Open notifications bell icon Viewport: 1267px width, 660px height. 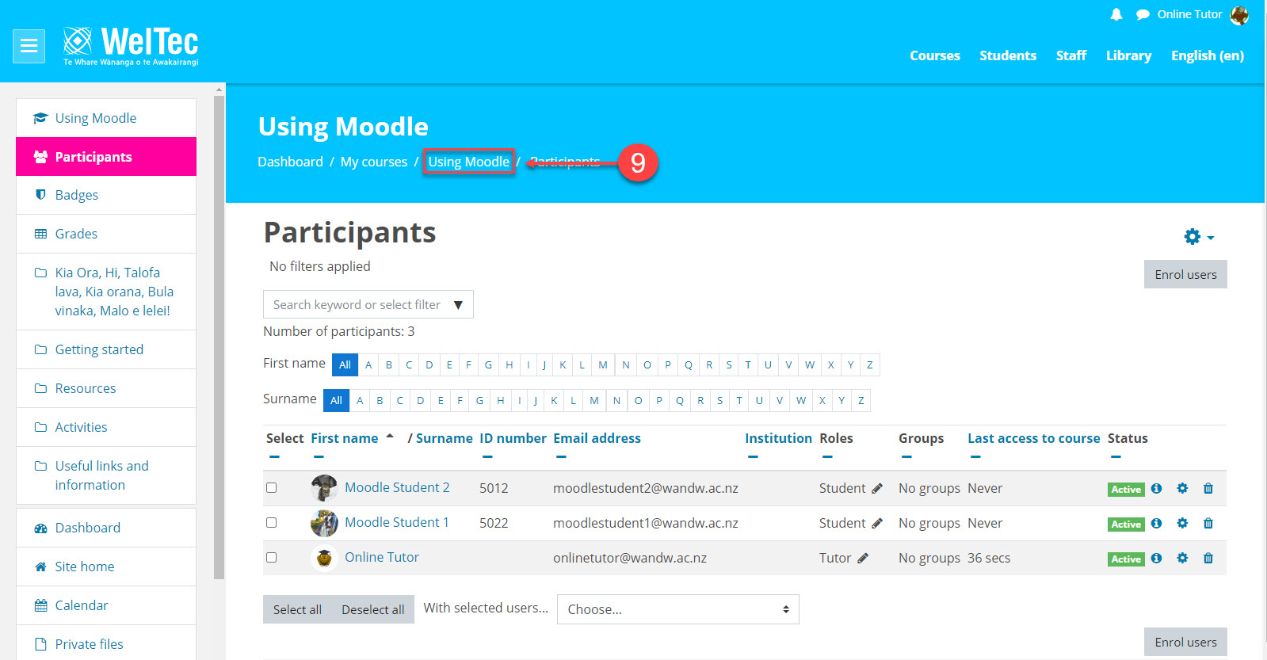(1116, 14)
